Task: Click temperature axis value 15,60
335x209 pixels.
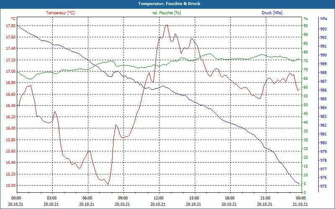Action: [11, 151]
